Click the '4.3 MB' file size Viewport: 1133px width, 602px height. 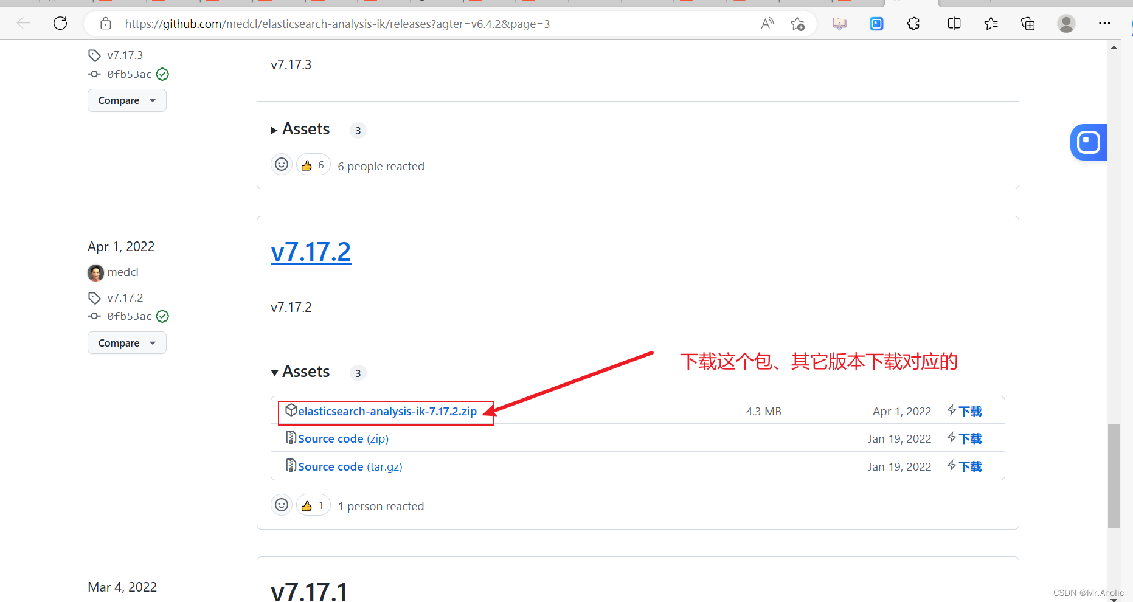point(763,412)
